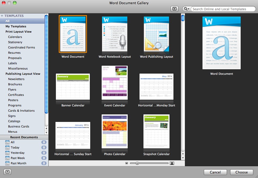Click the large thumbnail size icon

pyautogui.click(x=172, y=163)
